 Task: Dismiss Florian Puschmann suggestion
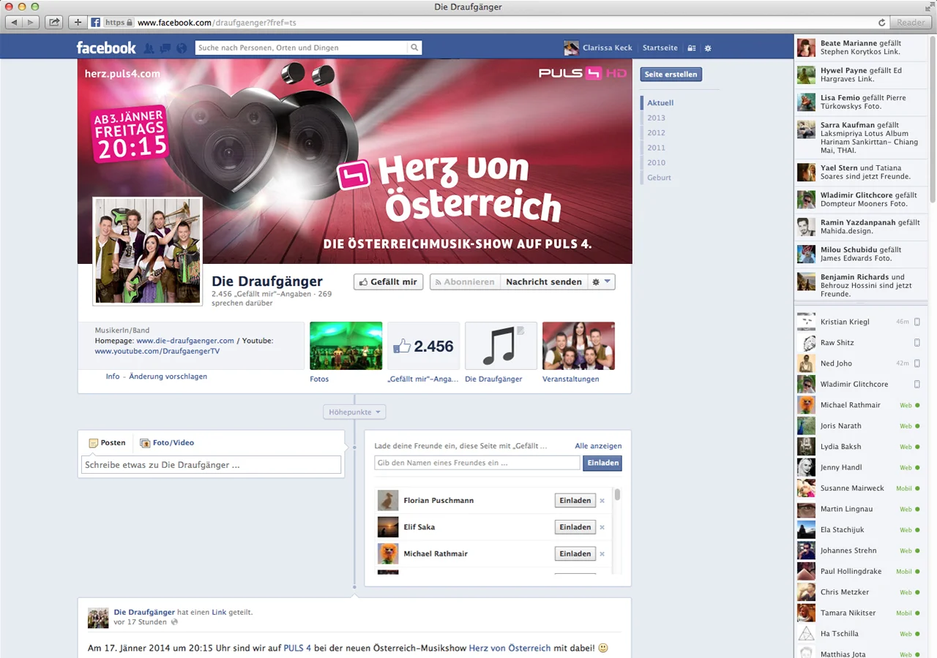(602, 501)
